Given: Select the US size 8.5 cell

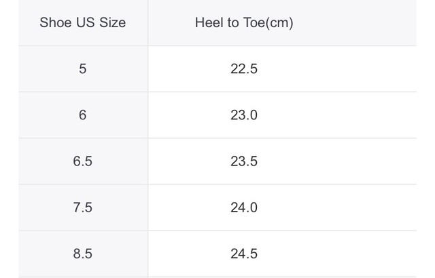Looking at the screenshot, I should (x=83, y=254).
